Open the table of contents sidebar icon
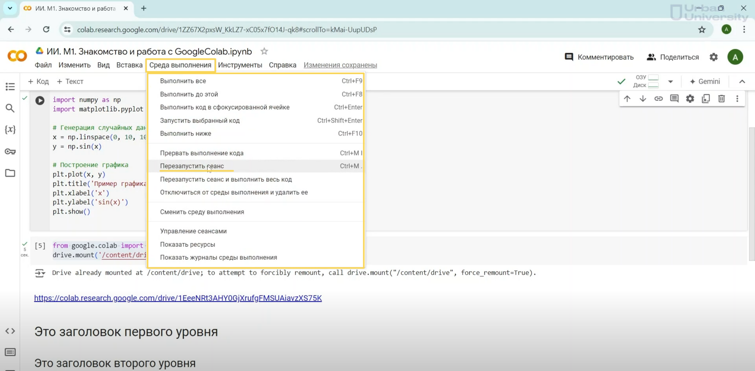This screenshot has width=755, height=371. pyautogui.click(x=10, y=87)
